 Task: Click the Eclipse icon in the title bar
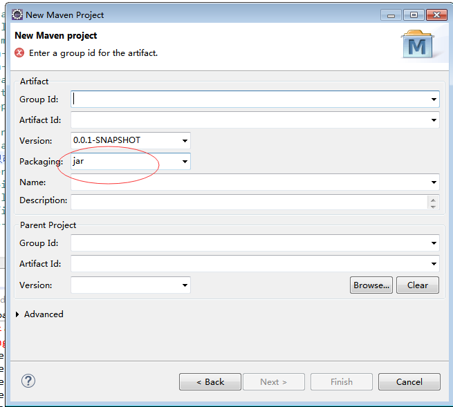click(x=17, y=15)
